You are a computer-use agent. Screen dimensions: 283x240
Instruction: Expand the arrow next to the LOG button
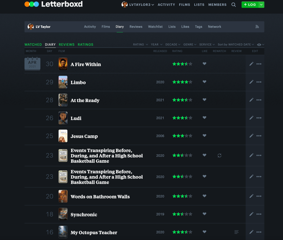pos(261,5)
